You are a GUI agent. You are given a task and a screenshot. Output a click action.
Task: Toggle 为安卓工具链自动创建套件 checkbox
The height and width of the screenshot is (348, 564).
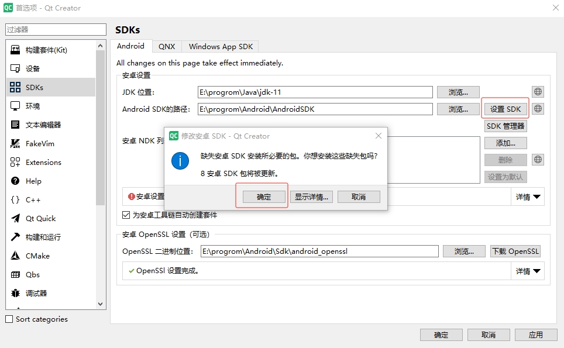coord(126,215)
